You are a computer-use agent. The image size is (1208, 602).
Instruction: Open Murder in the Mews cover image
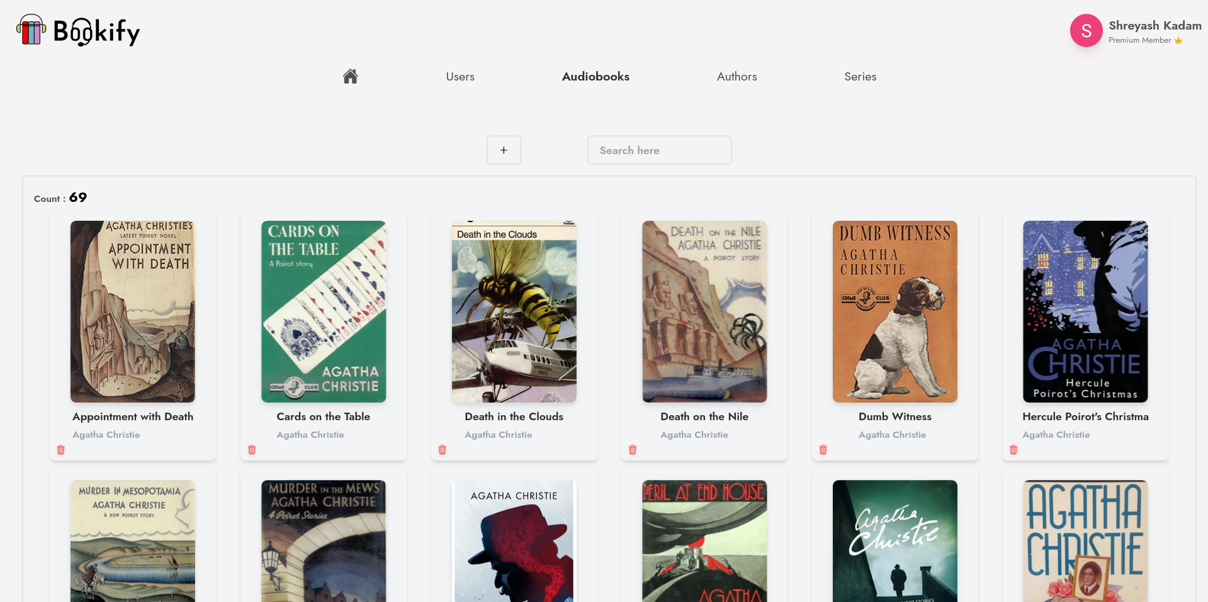point(324,541)
